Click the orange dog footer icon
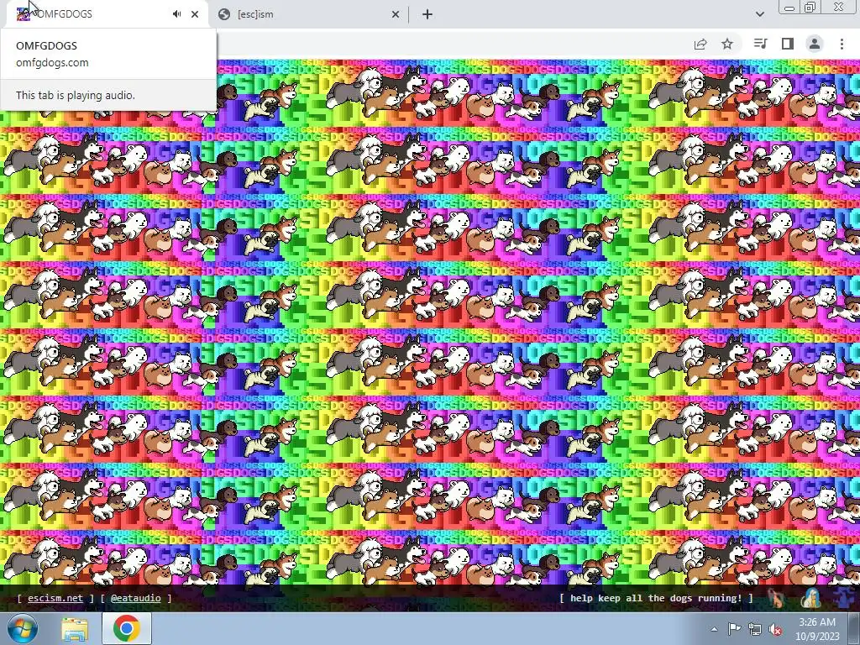860x645 pixels. (775, 598)
